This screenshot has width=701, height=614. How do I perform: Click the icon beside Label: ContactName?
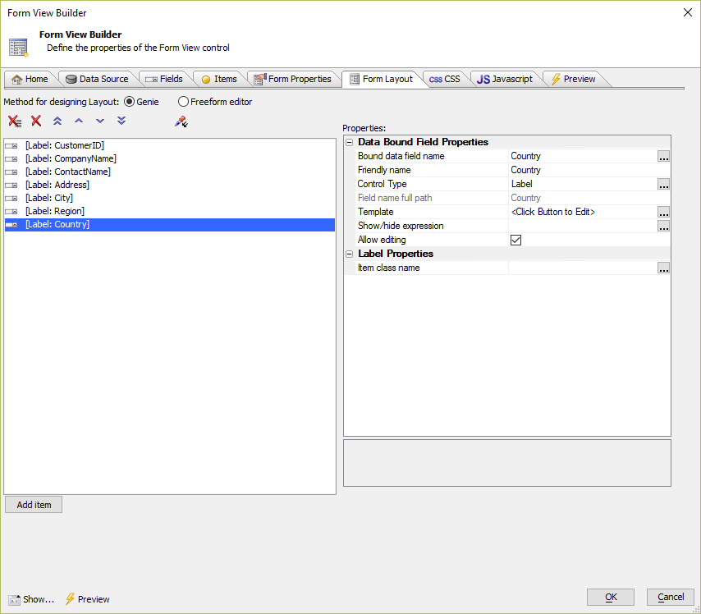11,172
